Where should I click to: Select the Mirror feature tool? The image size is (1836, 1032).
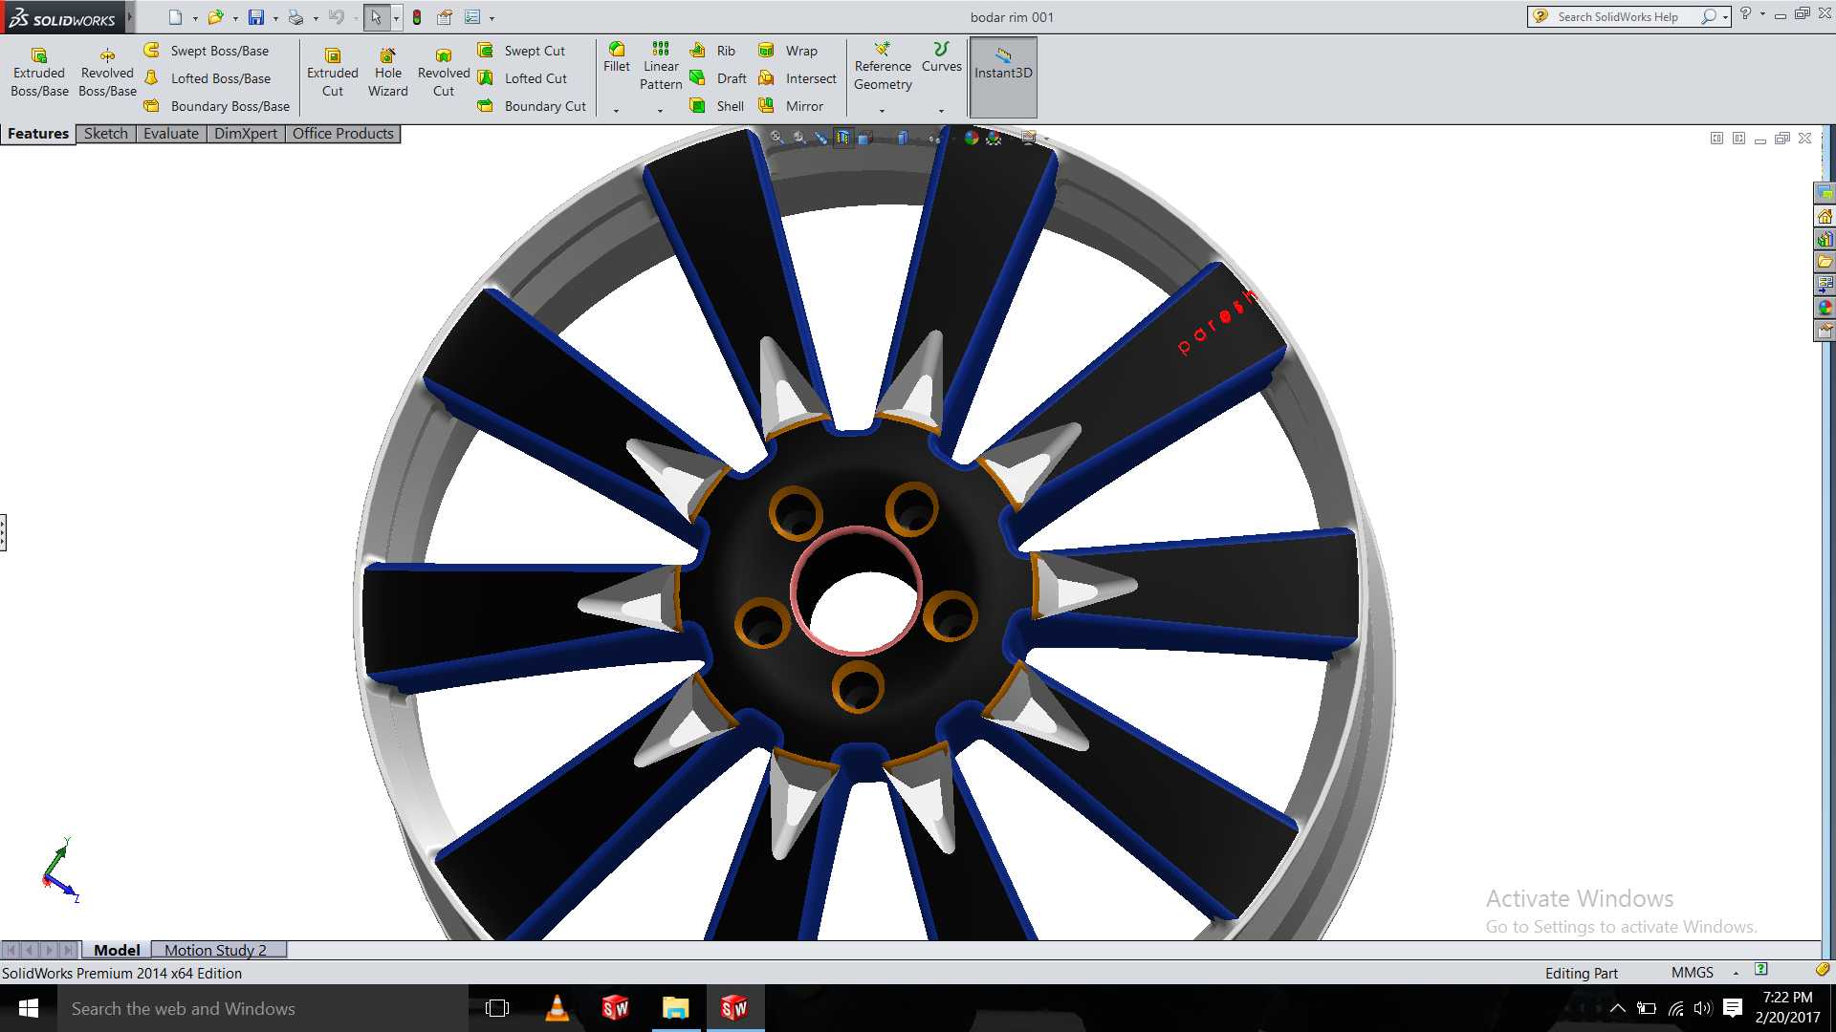791,106
